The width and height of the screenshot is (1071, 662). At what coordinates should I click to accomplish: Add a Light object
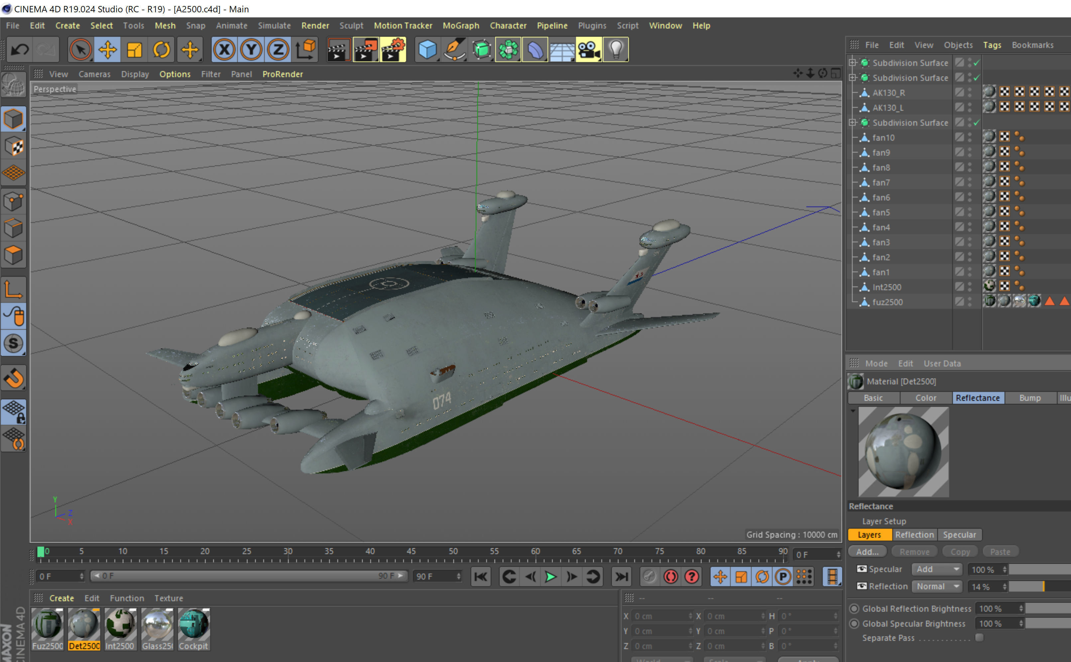click(616, 50)
